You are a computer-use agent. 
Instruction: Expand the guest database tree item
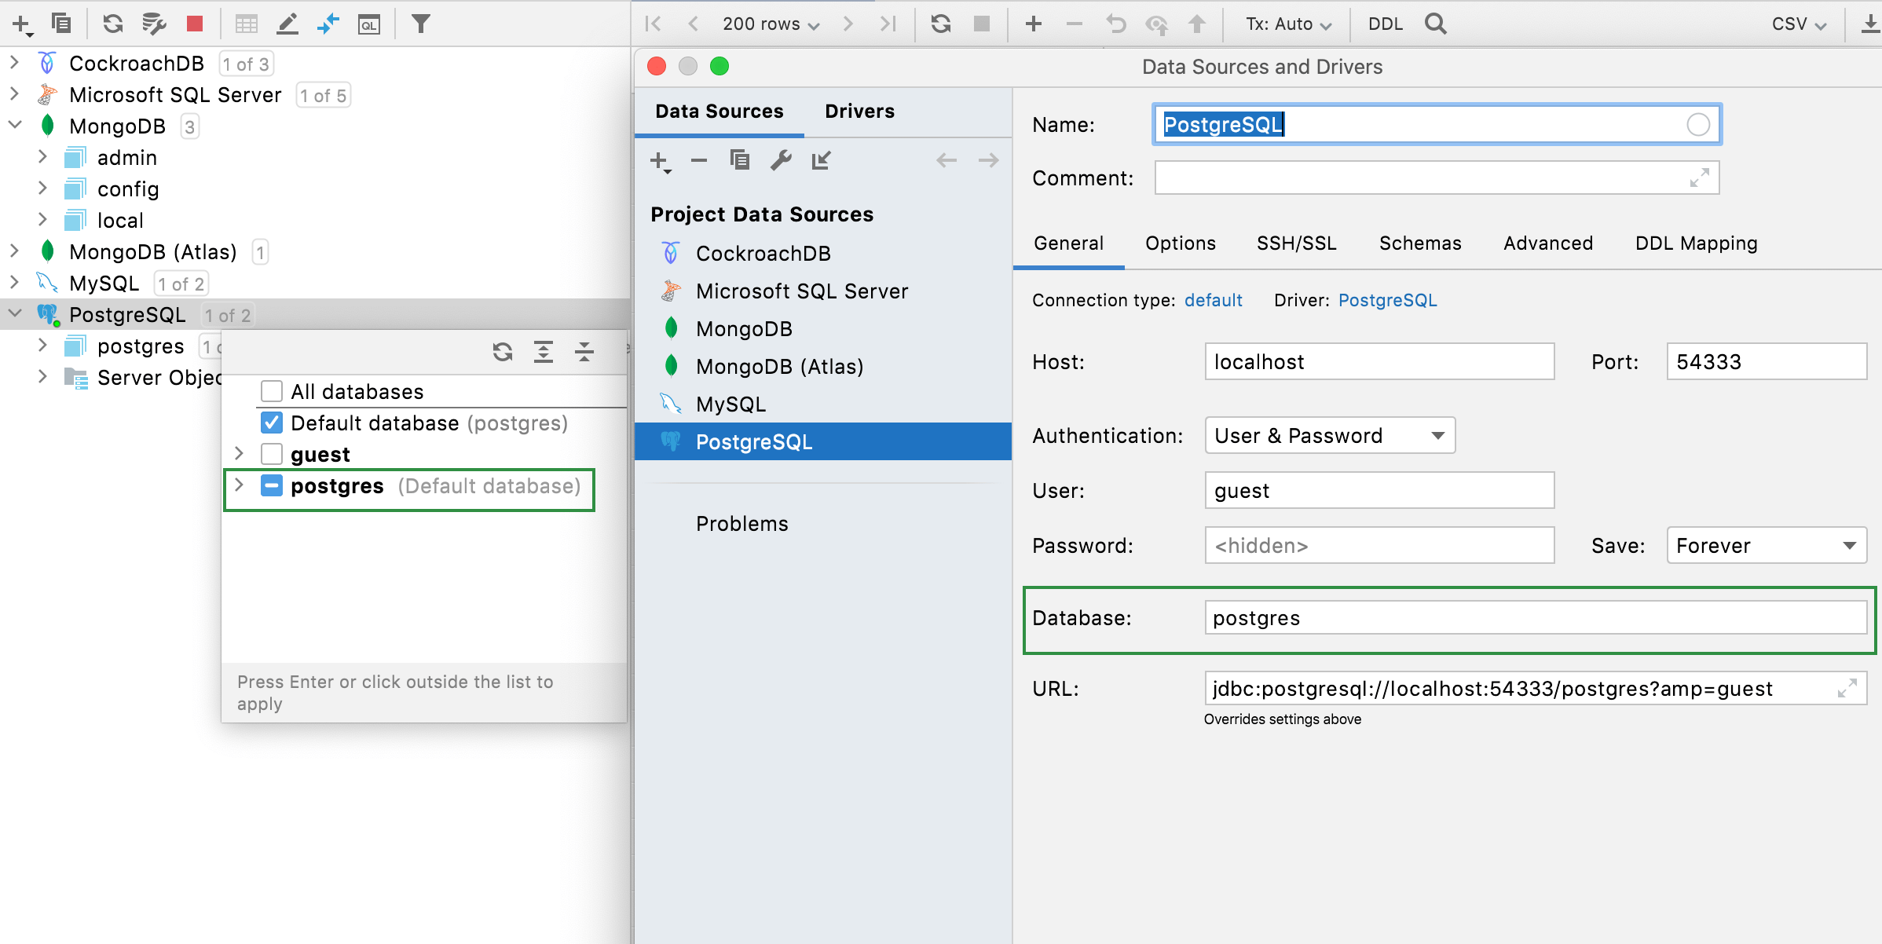pos(242,454)
